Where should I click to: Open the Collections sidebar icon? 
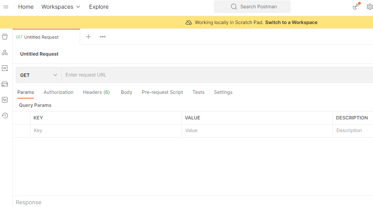5,37
